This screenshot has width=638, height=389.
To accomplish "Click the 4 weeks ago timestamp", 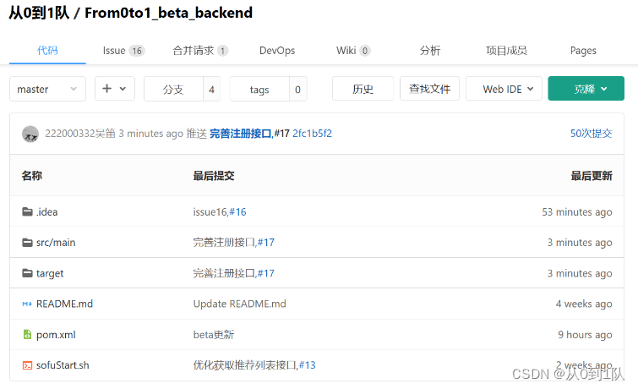I will pos(584,304).
